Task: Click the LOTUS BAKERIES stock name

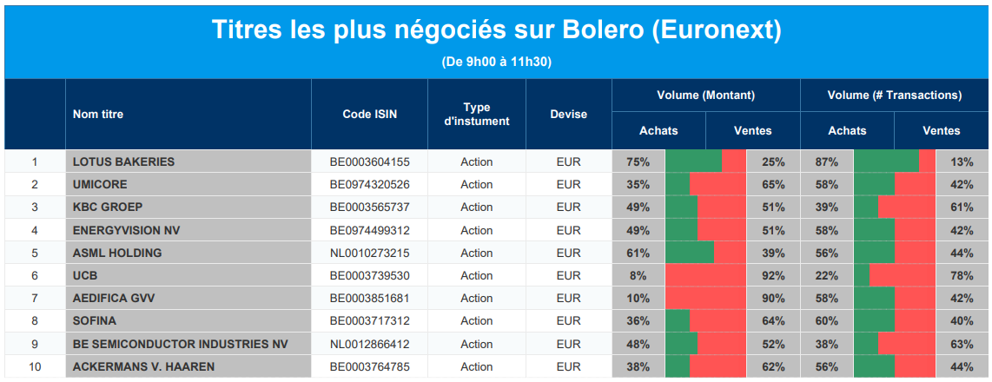Action: click(x=123, y=161)
